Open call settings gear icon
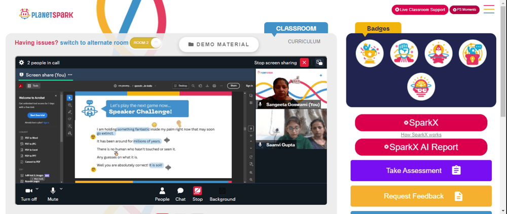Viewport: 507px width, 214px height. [21, 63]
